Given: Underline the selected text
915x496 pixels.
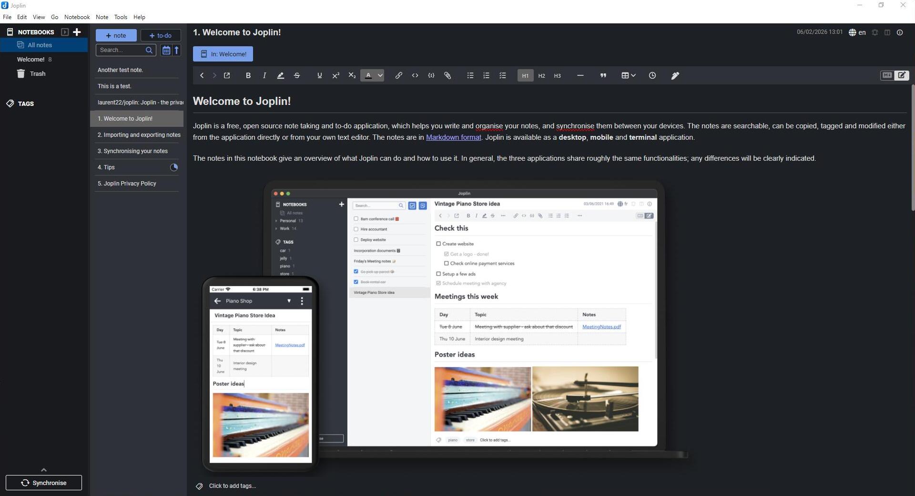Looking at the screenshot, I should point(319,75).
